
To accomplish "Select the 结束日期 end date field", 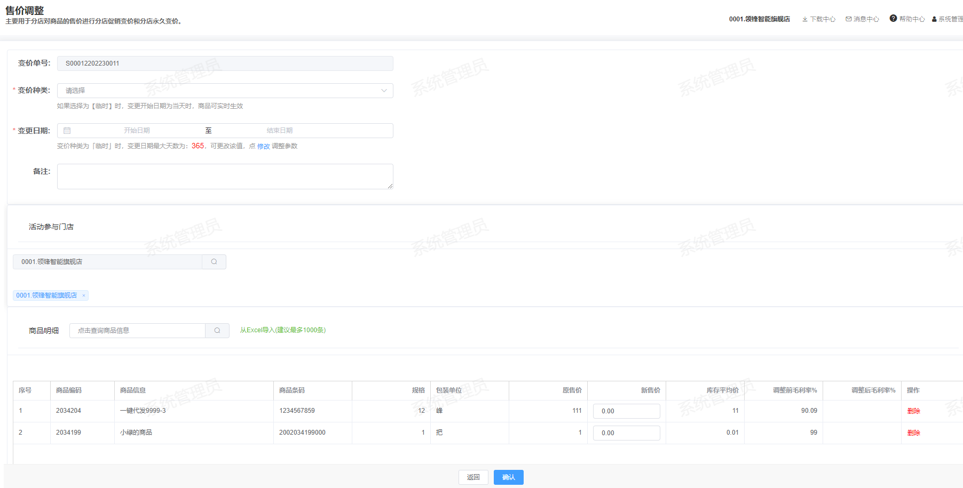I will 280,131.
